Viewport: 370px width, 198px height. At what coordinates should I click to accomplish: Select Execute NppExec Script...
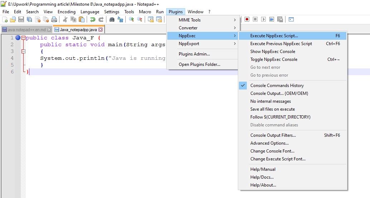click(x=293, y=36)
